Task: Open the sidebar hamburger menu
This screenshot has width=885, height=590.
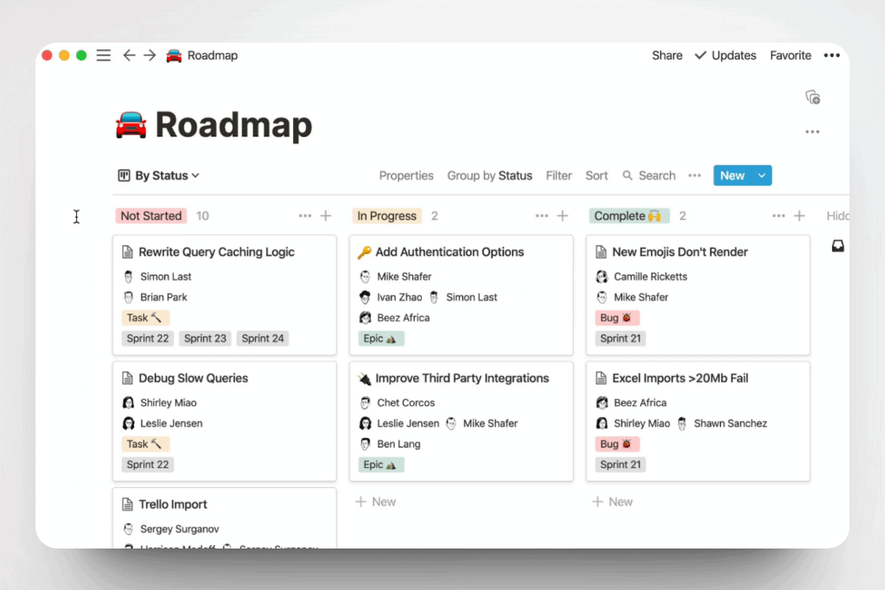Action: (104, 55)
